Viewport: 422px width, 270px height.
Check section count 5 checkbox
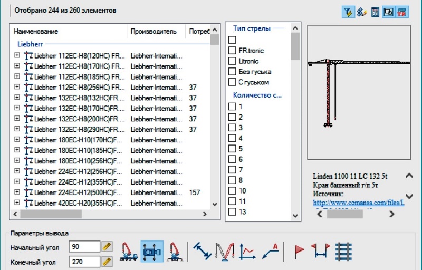coord(232,148)
